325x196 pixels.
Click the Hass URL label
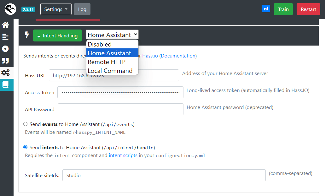pyautogui.click(x=35, y=76)
